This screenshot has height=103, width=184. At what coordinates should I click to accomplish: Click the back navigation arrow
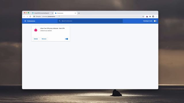point(24,17)
